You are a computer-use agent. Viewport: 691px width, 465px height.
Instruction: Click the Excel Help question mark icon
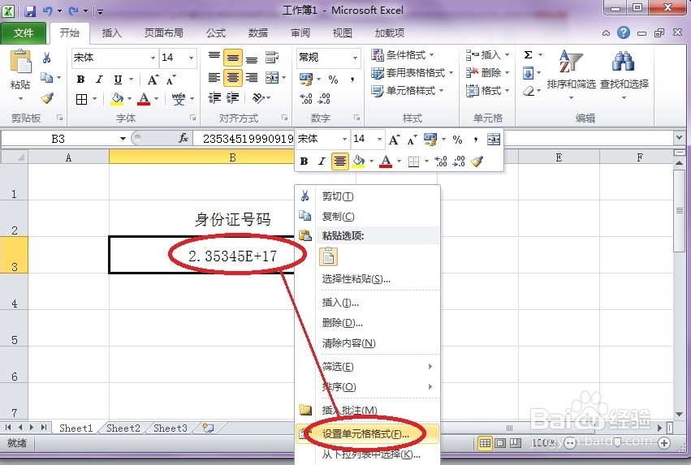tap(623, 32)
